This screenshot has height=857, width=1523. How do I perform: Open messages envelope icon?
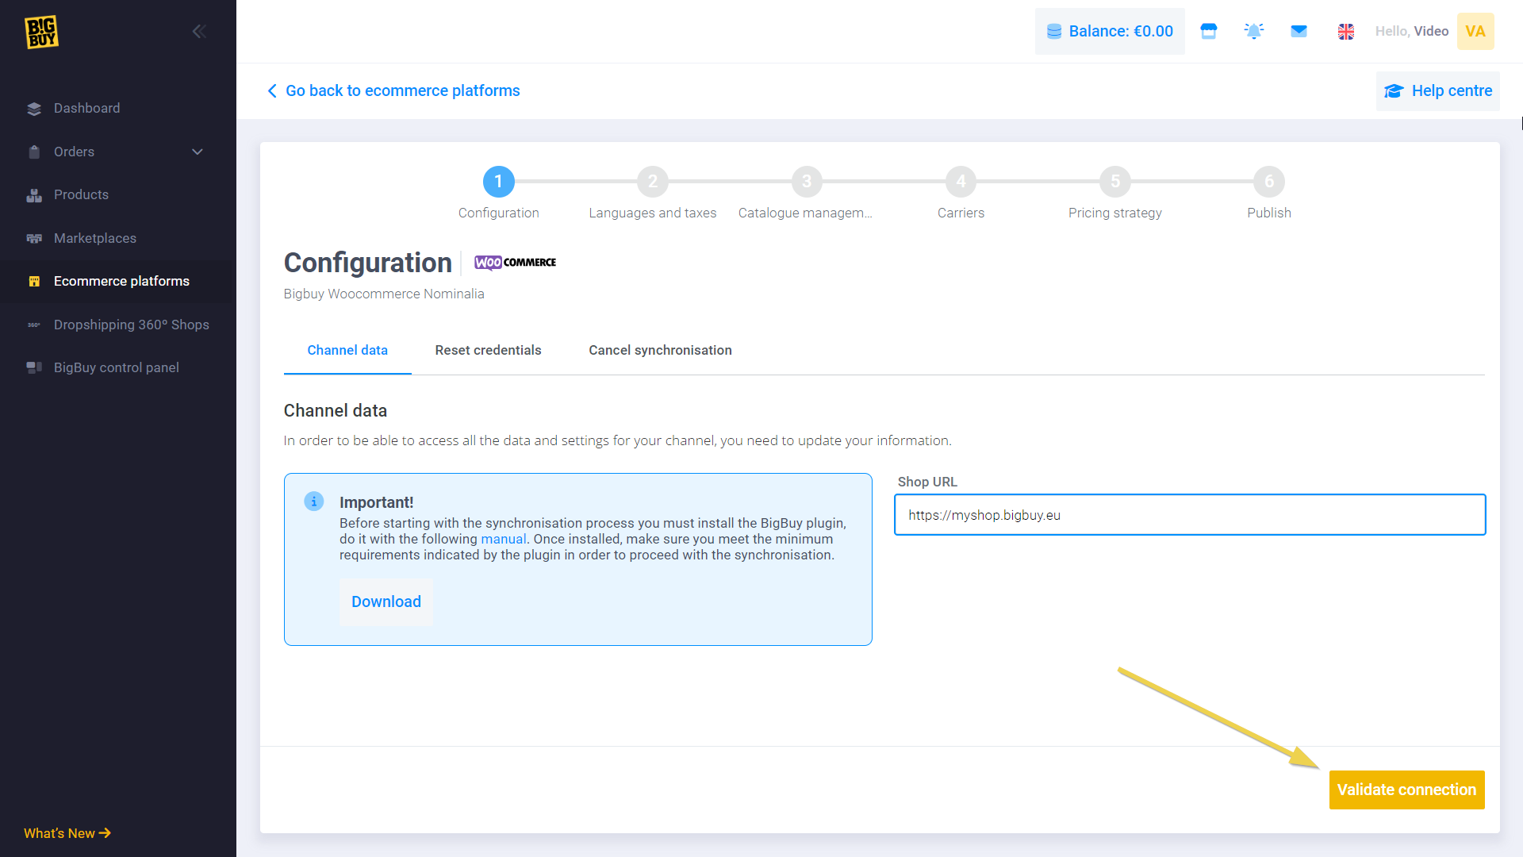point(1299,31)
